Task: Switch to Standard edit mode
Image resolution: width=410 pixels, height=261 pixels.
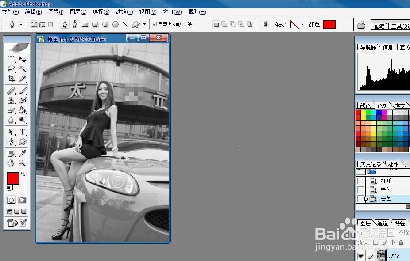Action: coord(11,200)
